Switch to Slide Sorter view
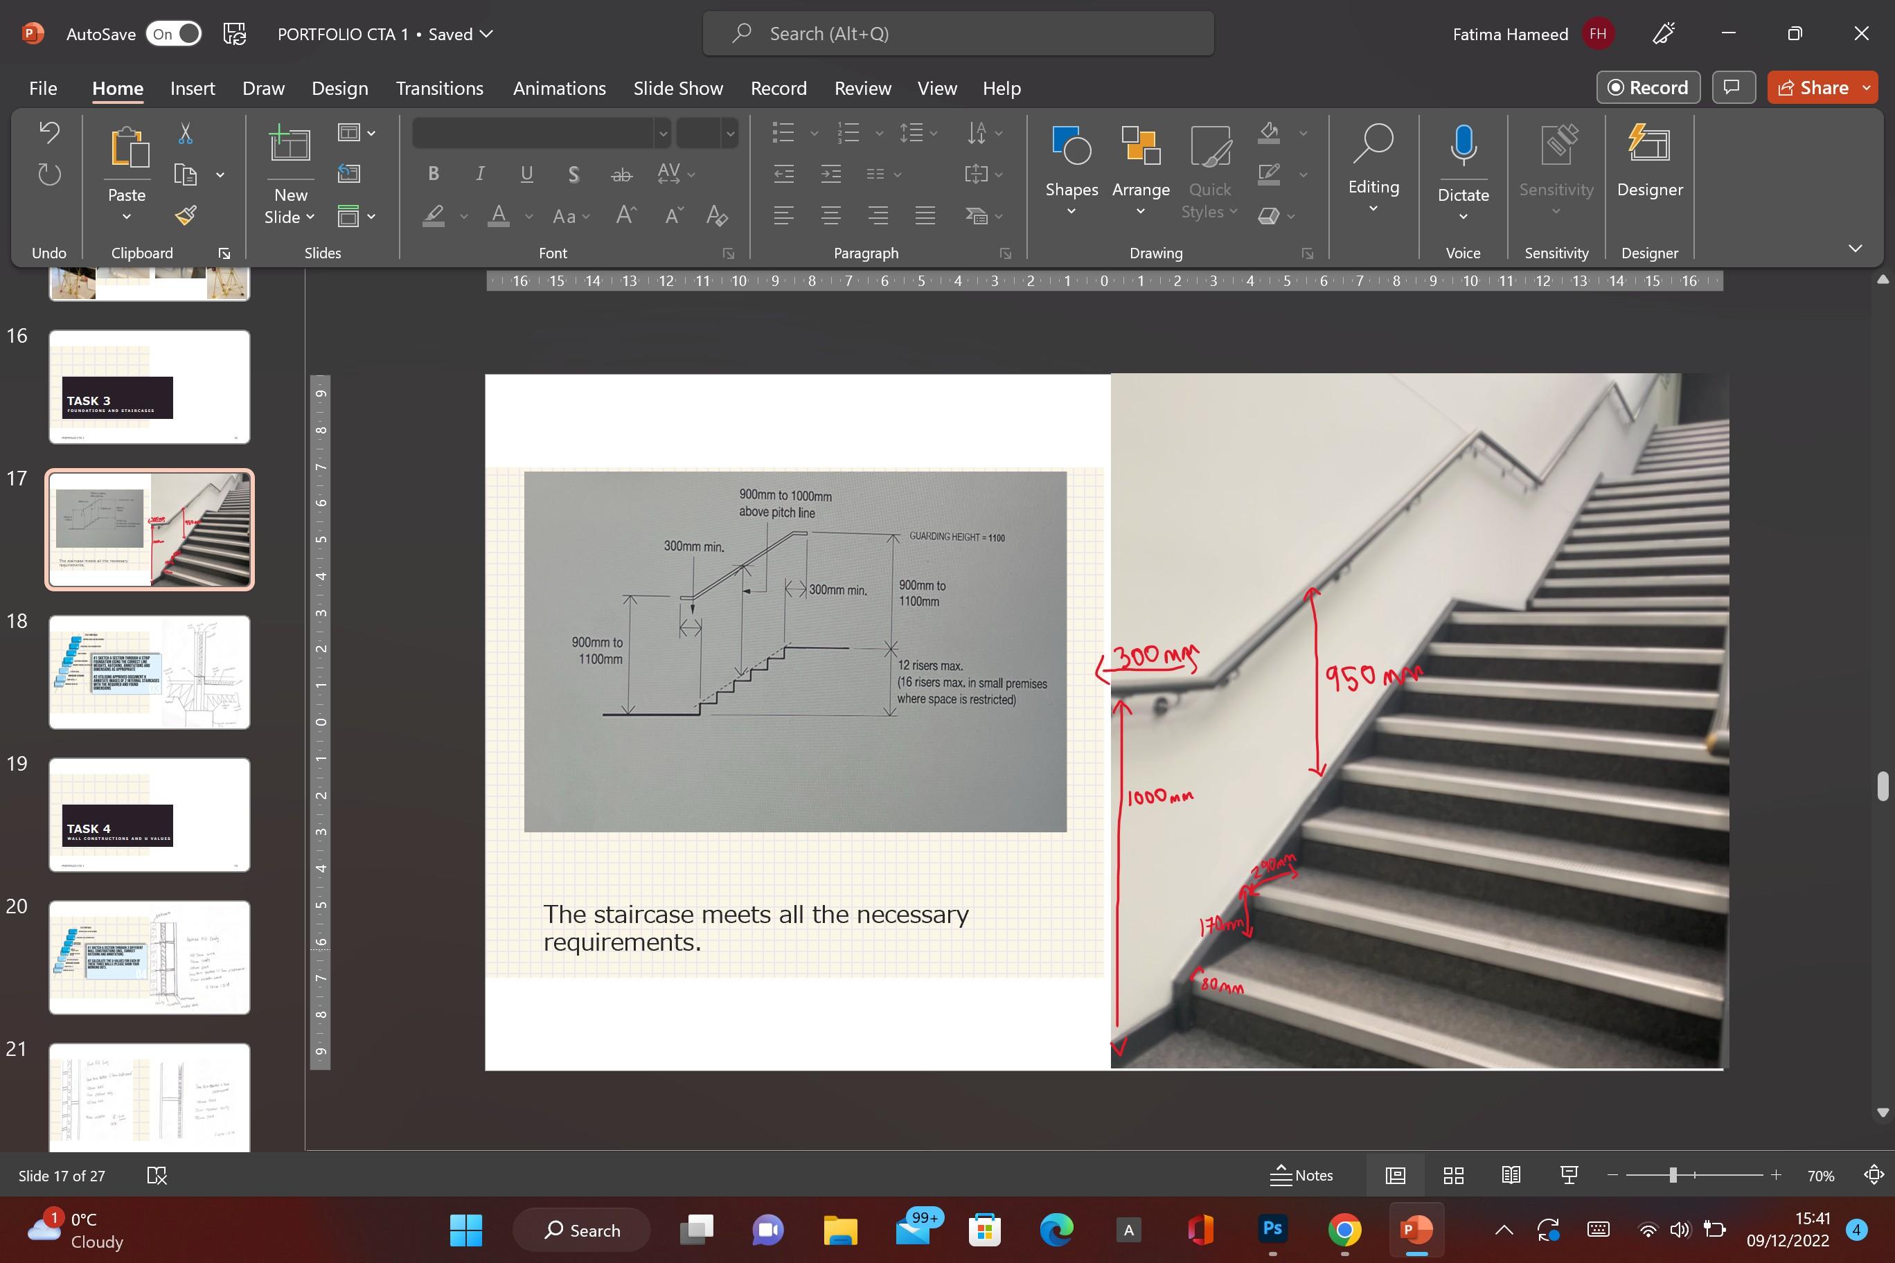This screenshot has width=1895, height=1263. 1452,1175
